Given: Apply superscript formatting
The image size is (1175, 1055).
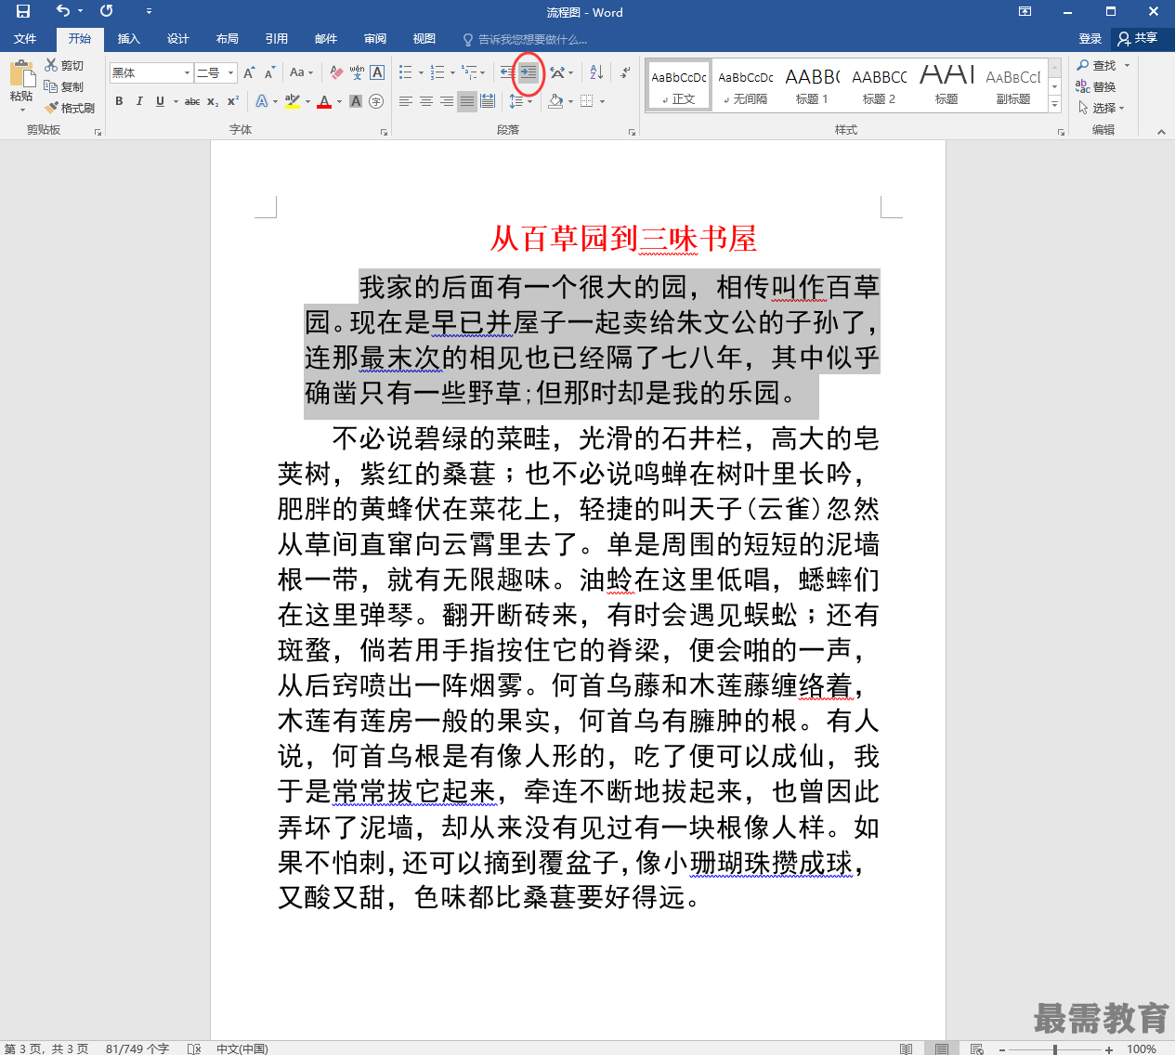Looking at the screenshot, I should pyautogui.click(x=233, y=101).
